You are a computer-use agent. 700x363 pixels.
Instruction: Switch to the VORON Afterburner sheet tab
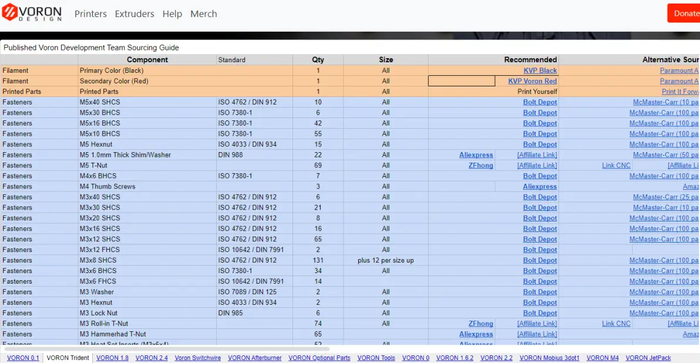point(254,358)
